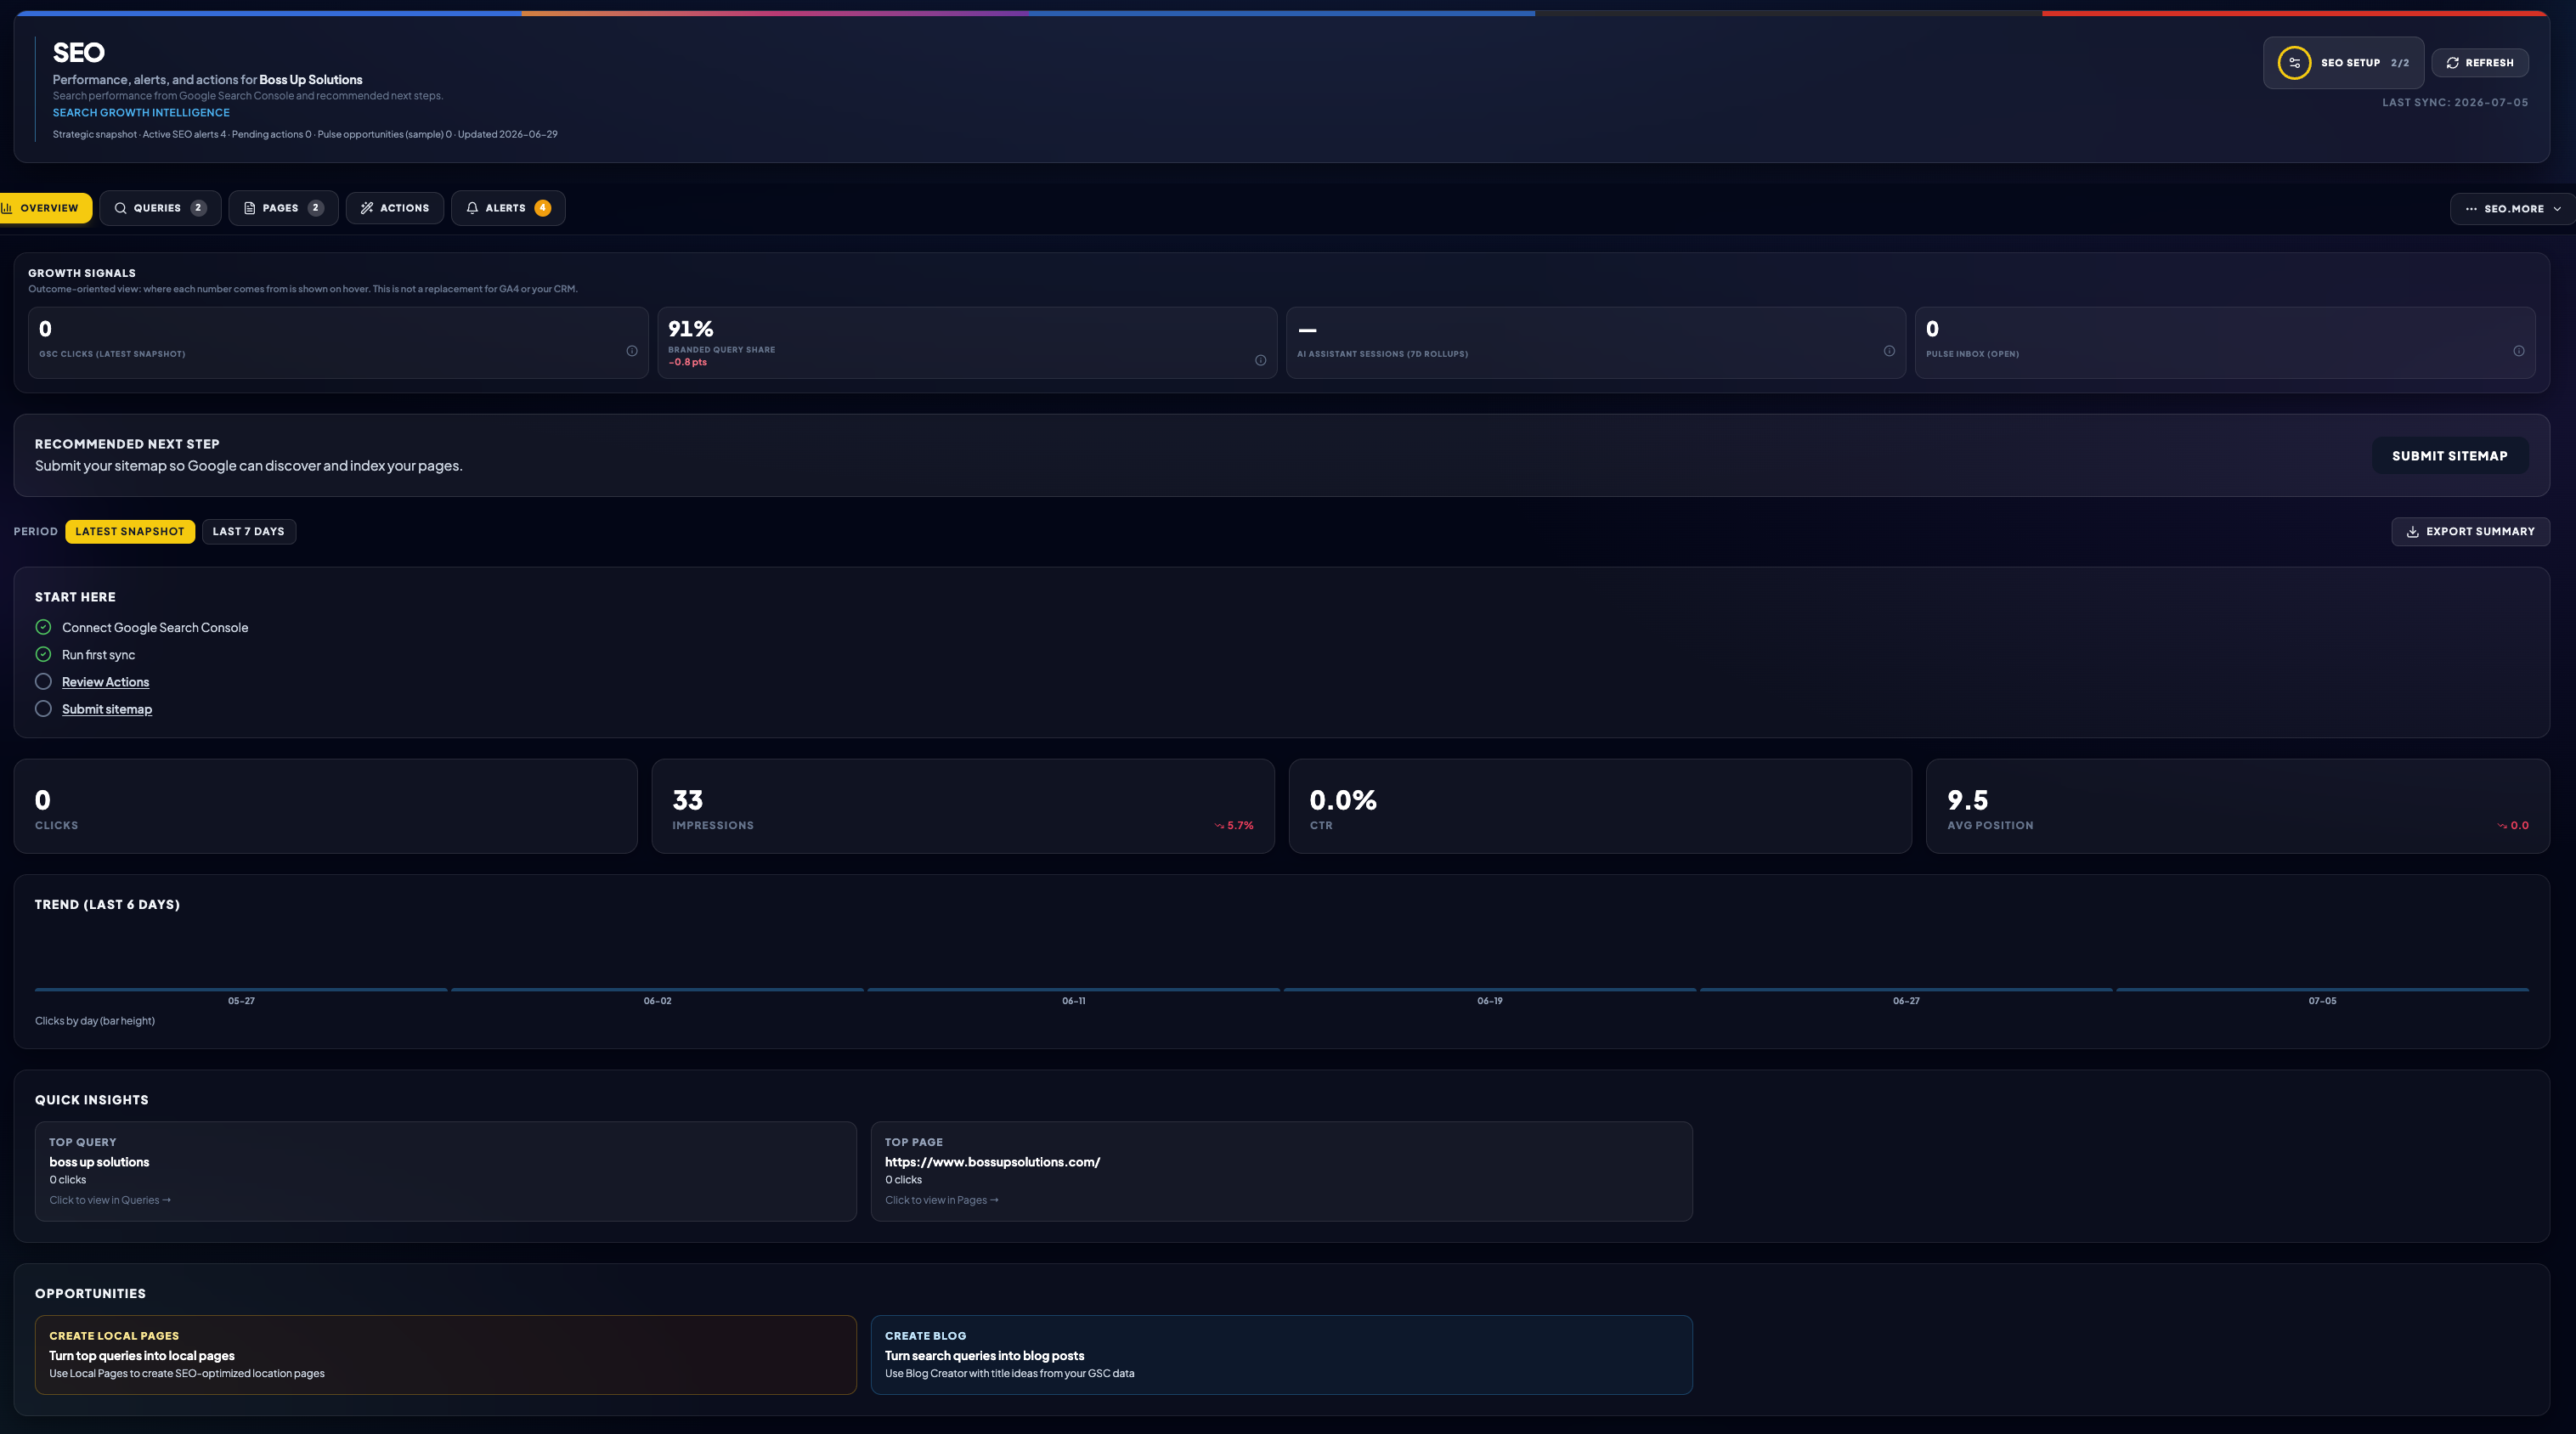
Task: Open the Overview tab
Action: 45,208
